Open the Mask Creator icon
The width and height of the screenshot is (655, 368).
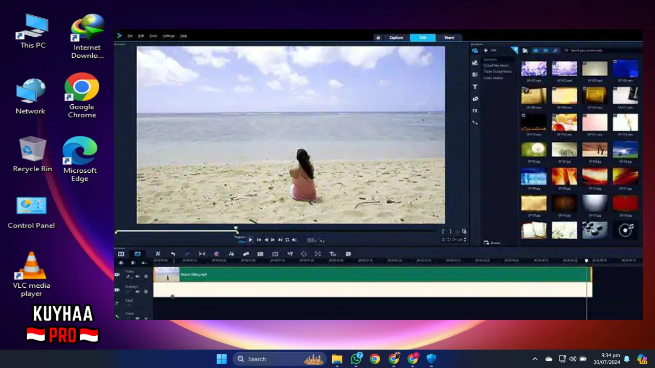[304, 254]
